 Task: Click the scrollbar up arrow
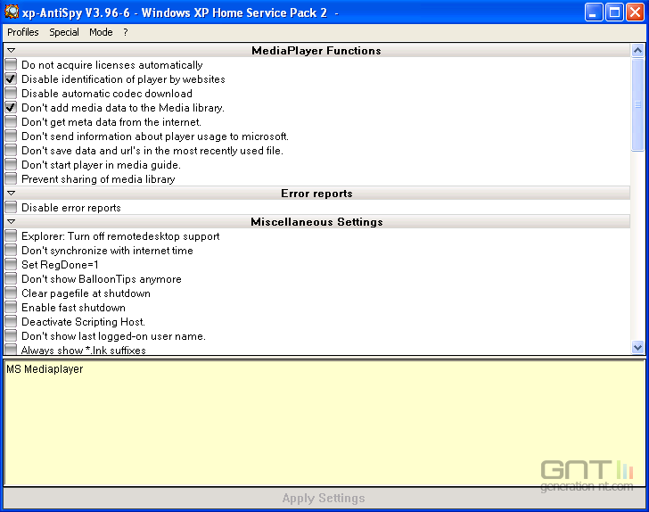[x=637, y=51]
